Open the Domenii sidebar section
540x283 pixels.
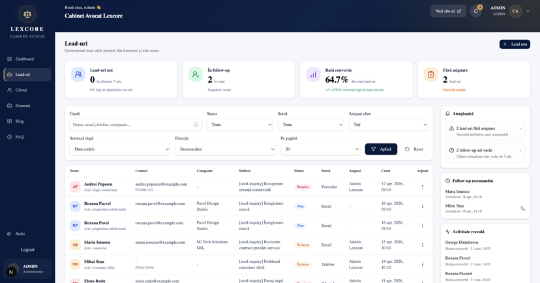tap(27, 106)
